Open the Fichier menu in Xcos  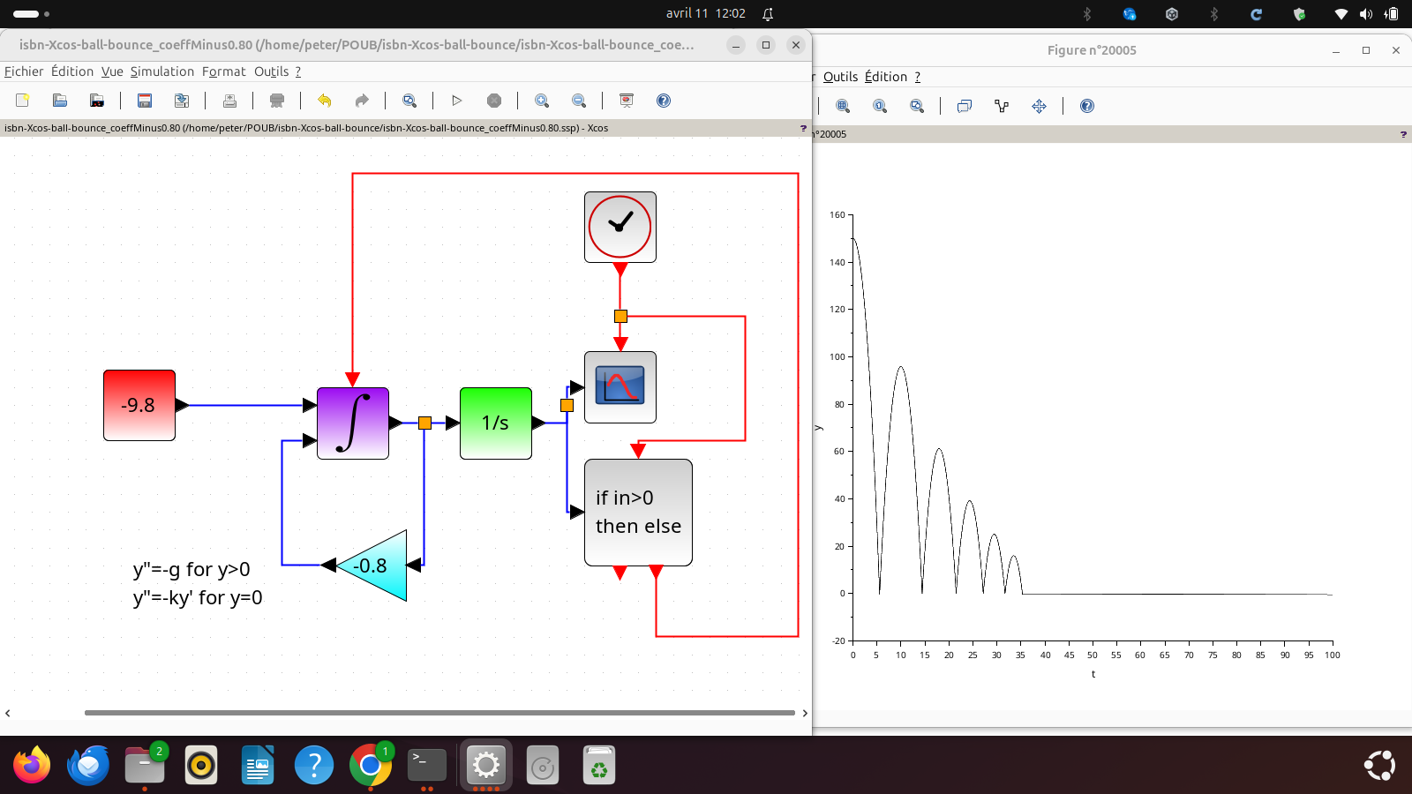coord(24,71)
